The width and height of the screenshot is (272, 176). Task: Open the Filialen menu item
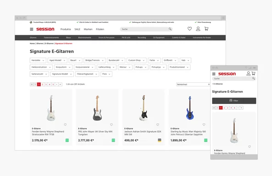[x=100, y=29]
